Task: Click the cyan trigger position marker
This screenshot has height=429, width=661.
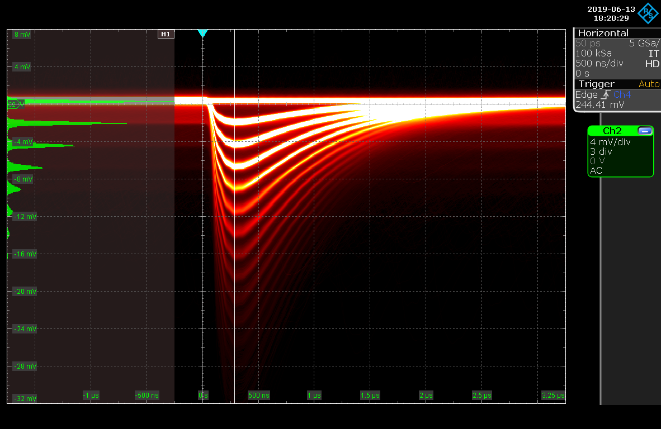Action: tap(202, 34)
